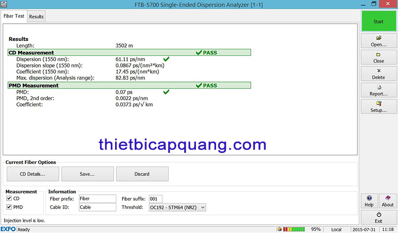Click the PMD coefficient 0.0373 value
398x233 pixels.
134,104
